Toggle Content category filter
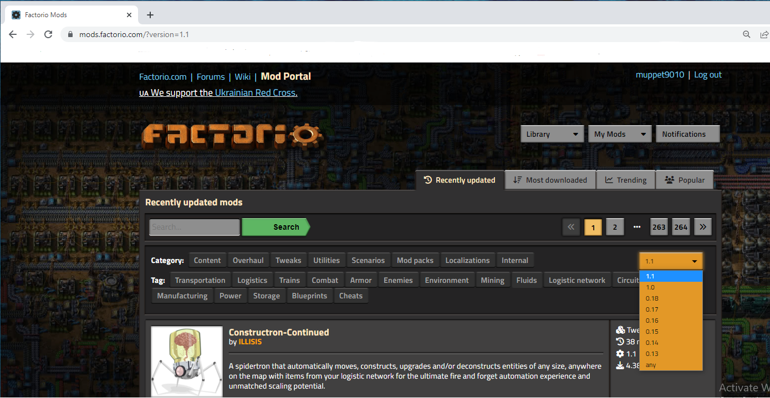This screenshot has height=398, width=770. click(207, 260)
